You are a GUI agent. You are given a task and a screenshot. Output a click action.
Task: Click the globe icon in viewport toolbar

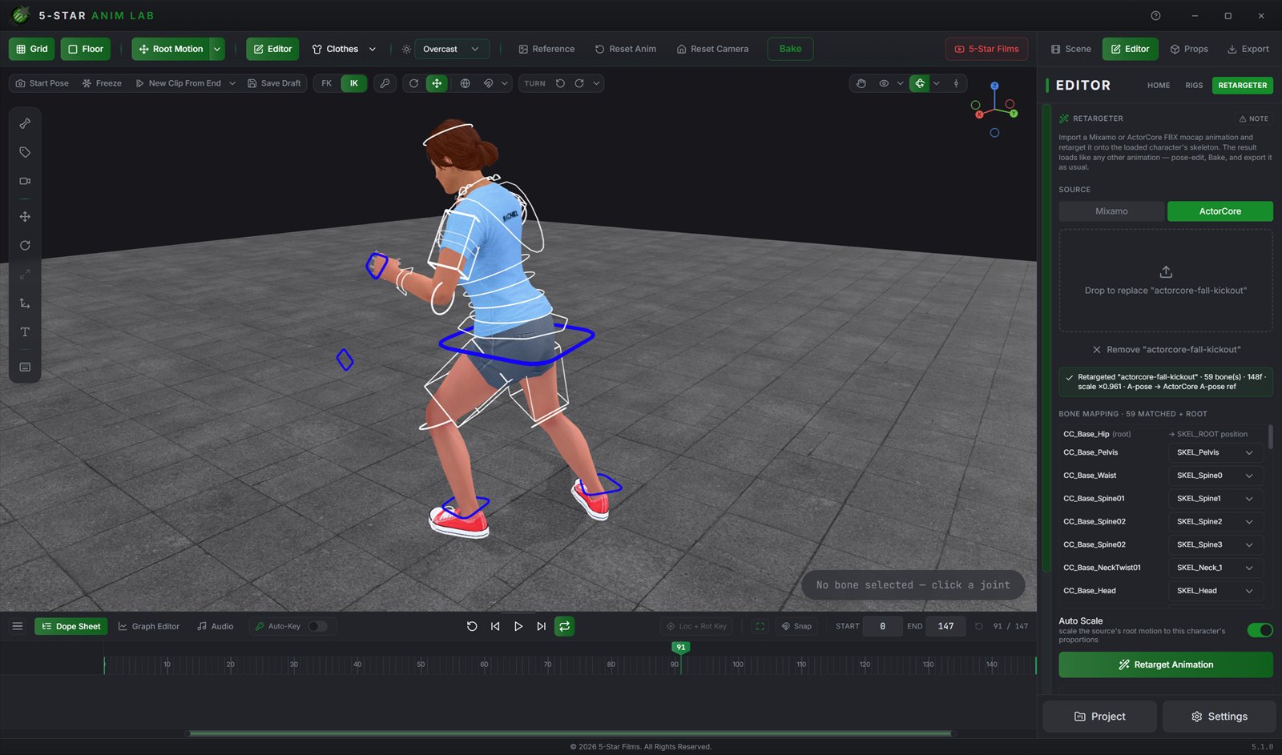[x=465, y=83]
